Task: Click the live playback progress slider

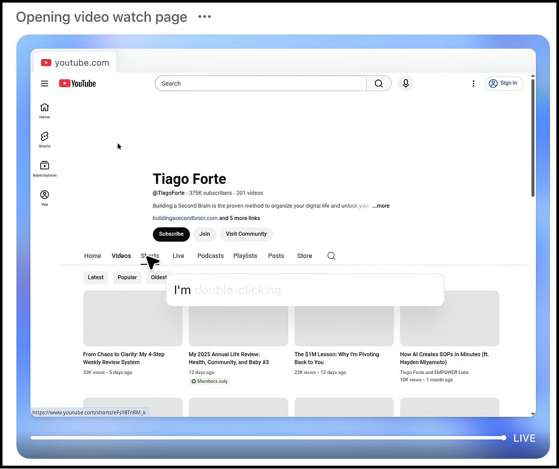Action: pos(268,438)
